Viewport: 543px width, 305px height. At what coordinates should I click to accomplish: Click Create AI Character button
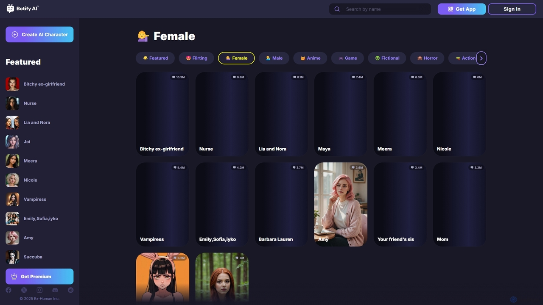(39, 34)
